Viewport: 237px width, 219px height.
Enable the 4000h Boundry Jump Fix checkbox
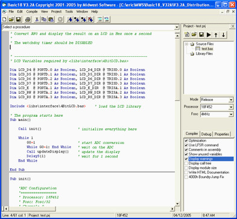pyautogui.click(x=186, y=177)
